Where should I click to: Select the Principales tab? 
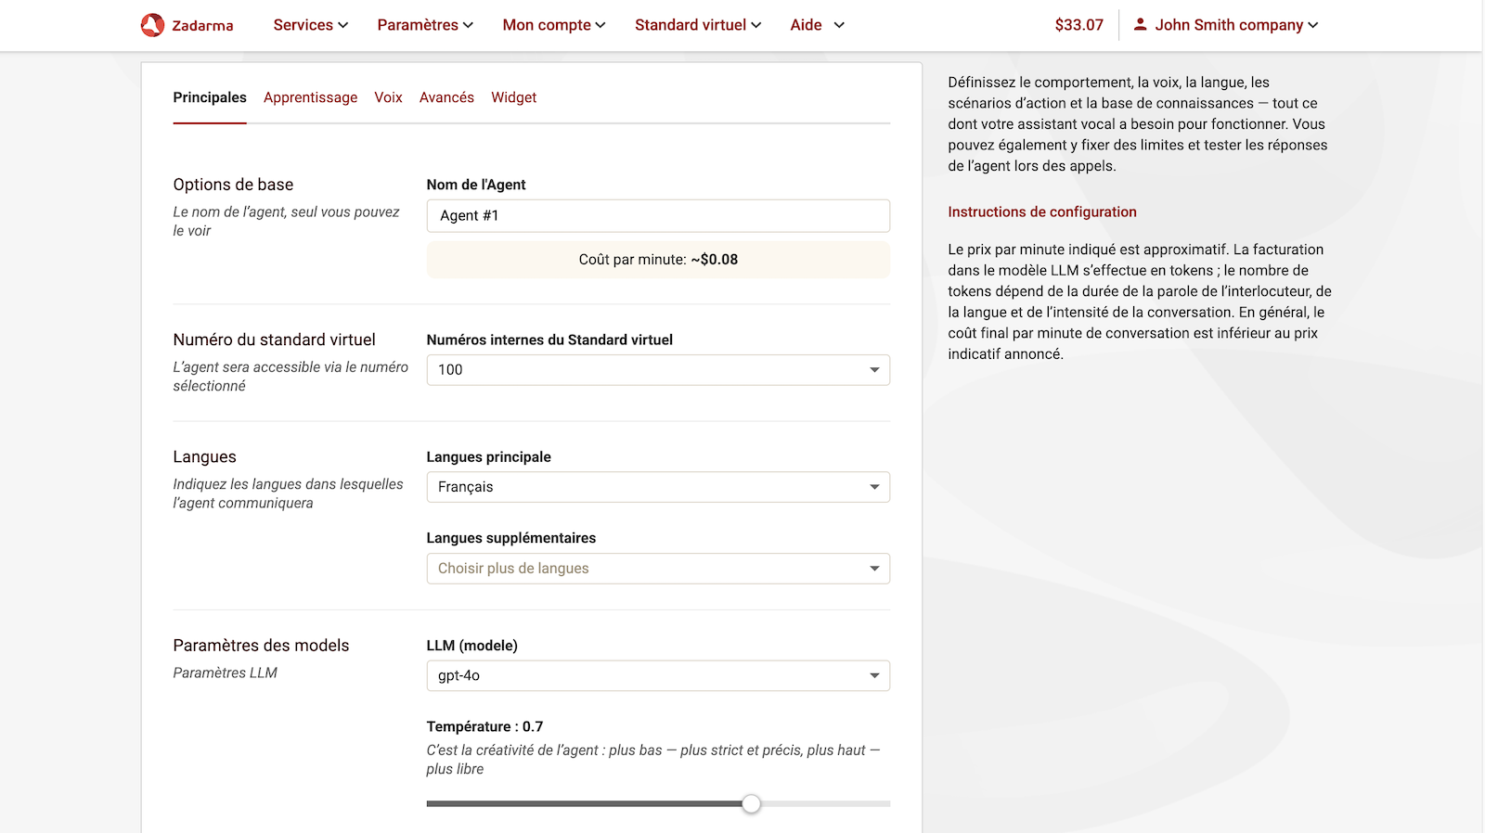pyautogui.click(x=210, y=97)
